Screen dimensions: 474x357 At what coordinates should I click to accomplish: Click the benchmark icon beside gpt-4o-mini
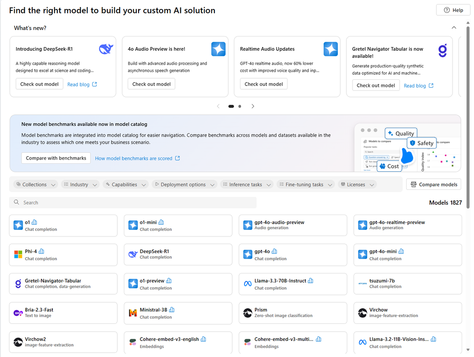(401, 252)
